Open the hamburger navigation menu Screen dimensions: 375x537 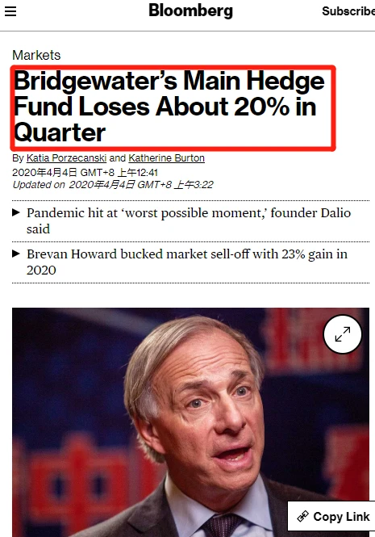[10, 11]
